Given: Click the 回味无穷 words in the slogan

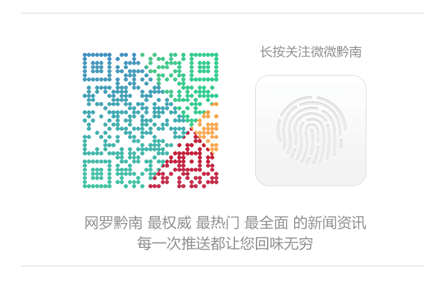Looking at the screenshot, I should [284, 244].
